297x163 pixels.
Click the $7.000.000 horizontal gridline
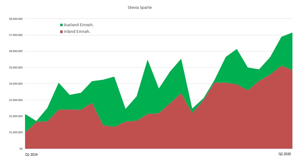click(x=153, y=35)
